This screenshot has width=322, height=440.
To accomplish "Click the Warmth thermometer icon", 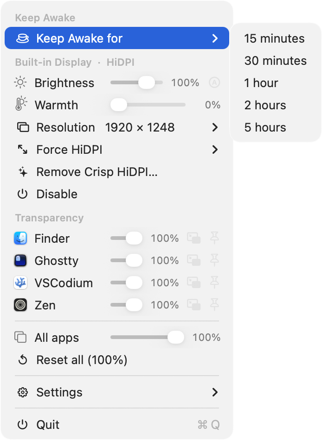I will pos(20,104).
